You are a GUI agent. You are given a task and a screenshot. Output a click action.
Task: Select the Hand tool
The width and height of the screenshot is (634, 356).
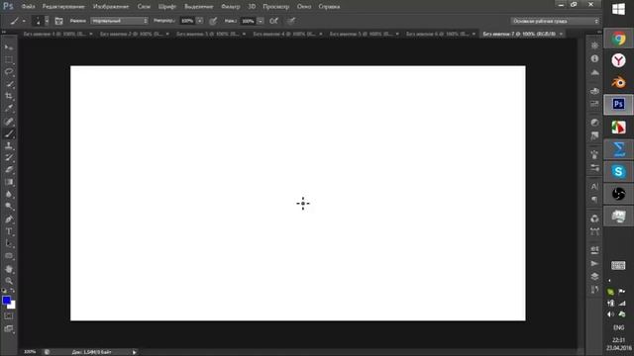click(x=9, y=269)
